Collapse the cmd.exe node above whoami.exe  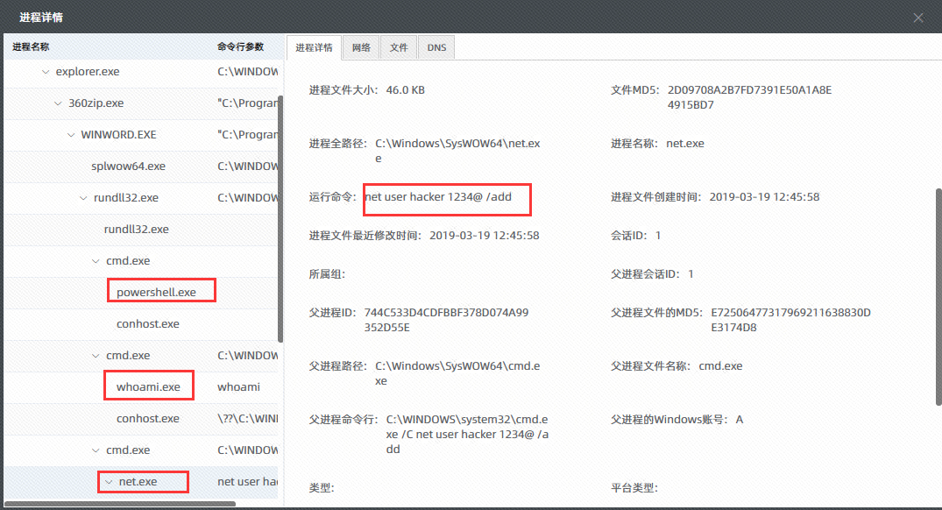(x=96, y=356)
